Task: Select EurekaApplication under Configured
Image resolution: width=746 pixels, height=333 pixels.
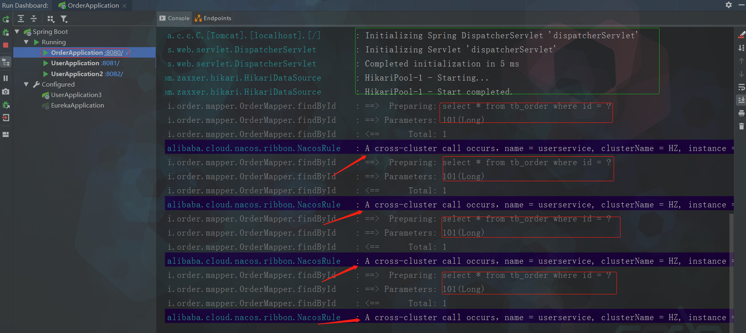Action: point(77,105)
